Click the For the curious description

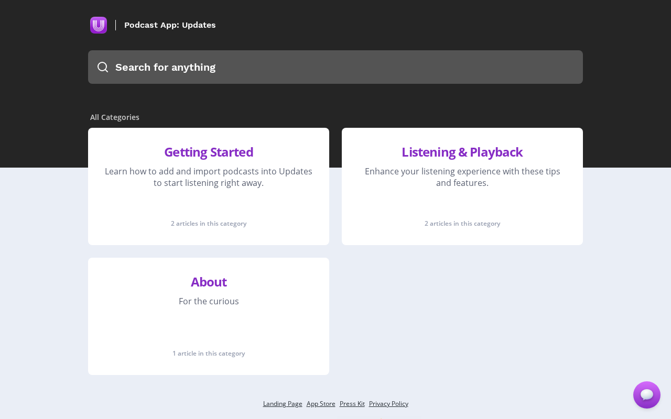point(209,301)
